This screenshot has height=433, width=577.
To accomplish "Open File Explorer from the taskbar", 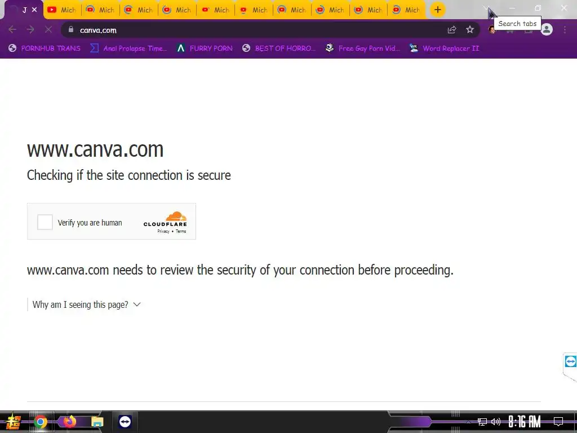I will tap(97, 422).
